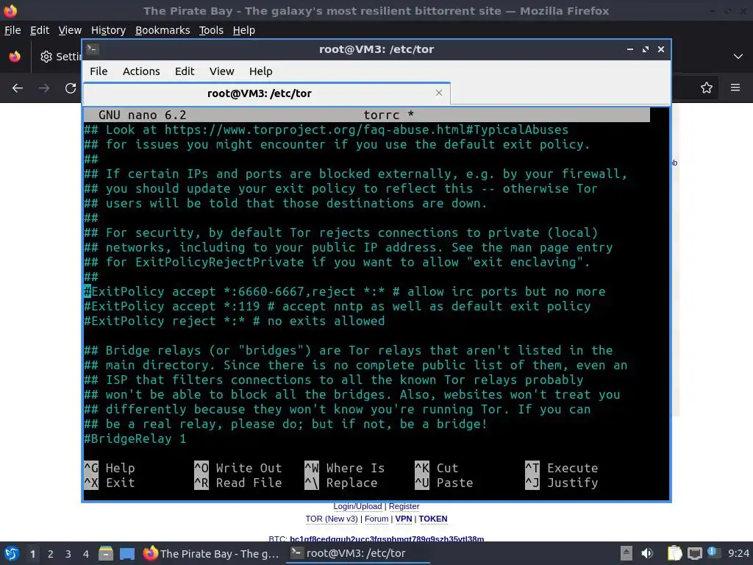Click the torproject.org faq-abuse URL text
Screen dimensions: 753x565
click(x=366, y=129)
